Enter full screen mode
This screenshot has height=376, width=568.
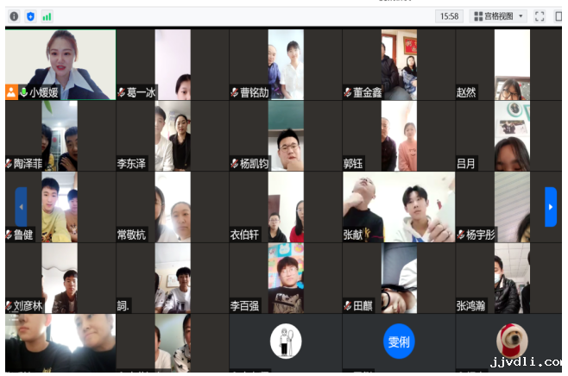[540, 16]
